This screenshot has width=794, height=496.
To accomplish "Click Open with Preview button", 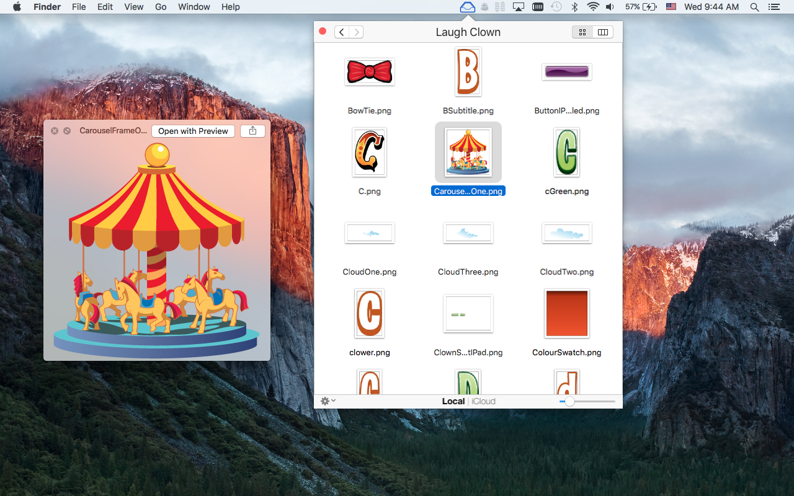I will pyautogui.click(x=194, y=131).
